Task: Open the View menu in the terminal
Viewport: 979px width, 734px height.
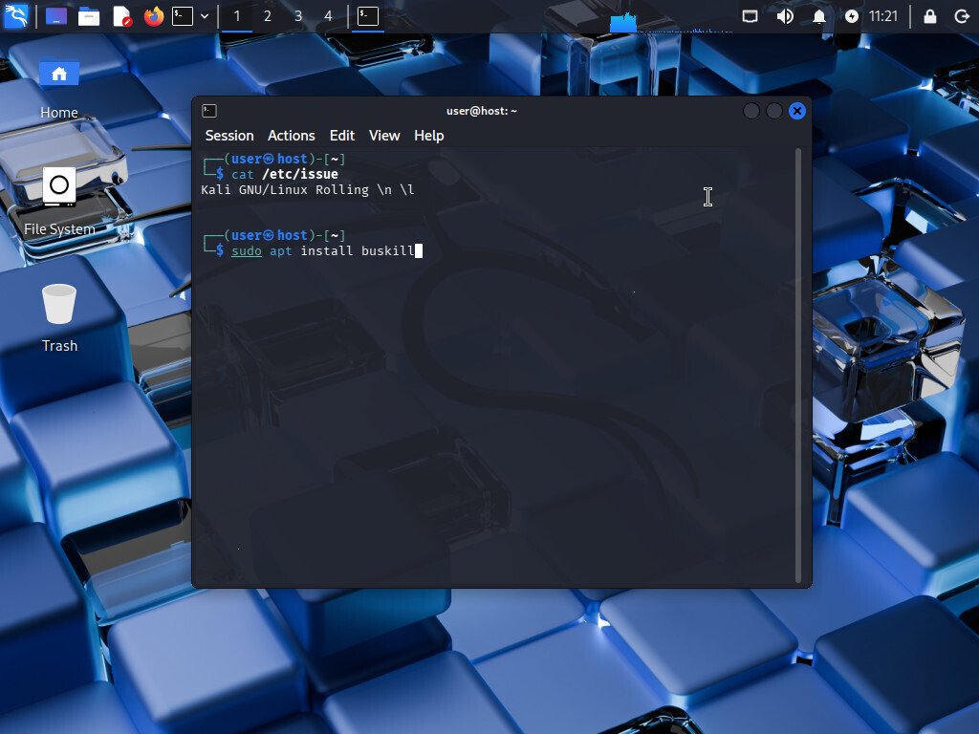Action: click(x=384, y=135)
